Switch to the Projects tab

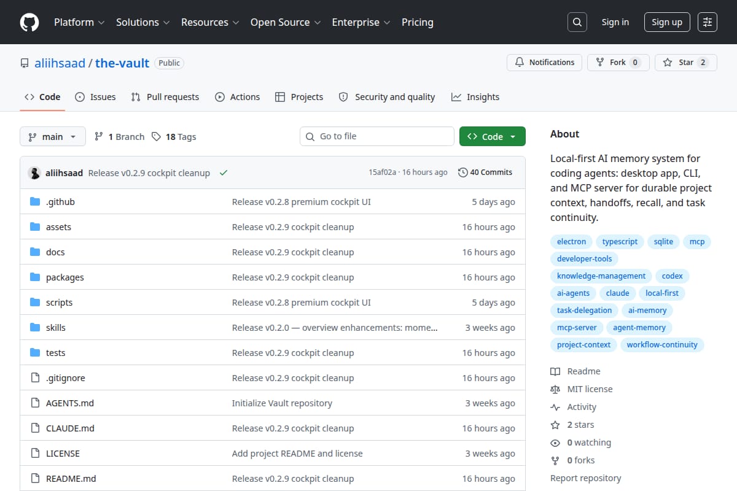(299, 97)
